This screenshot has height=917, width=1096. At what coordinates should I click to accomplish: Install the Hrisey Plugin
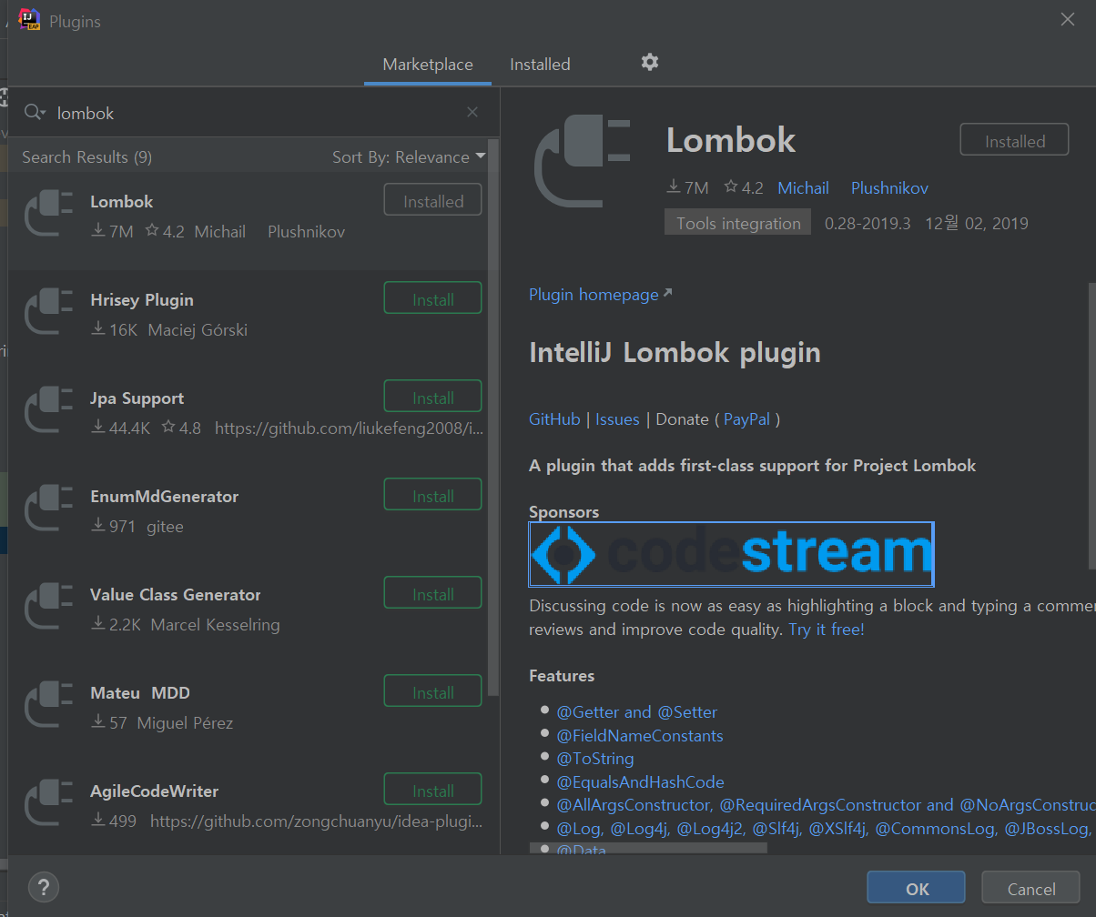(x=433, y=299)
